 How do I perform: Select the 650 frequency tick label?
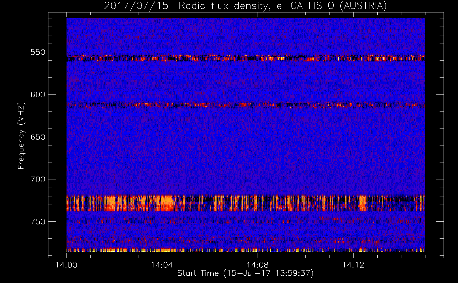[x=38, y=137]
